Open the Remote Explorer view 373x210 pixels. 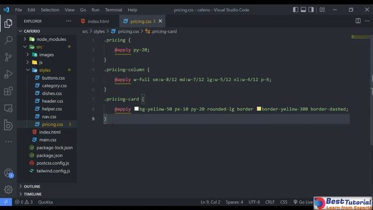[x=8, y=108]
